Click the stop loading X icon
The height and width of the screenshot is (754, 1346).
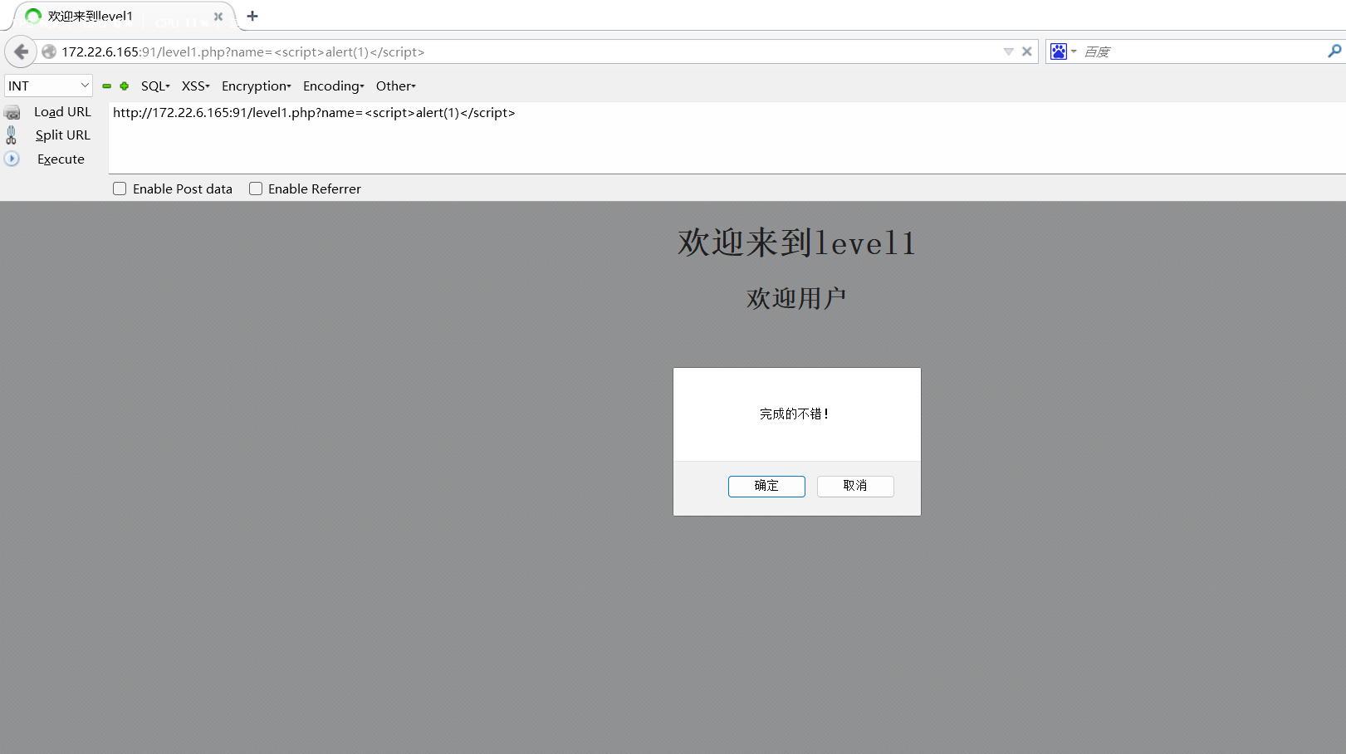[x=1026, y=51]
